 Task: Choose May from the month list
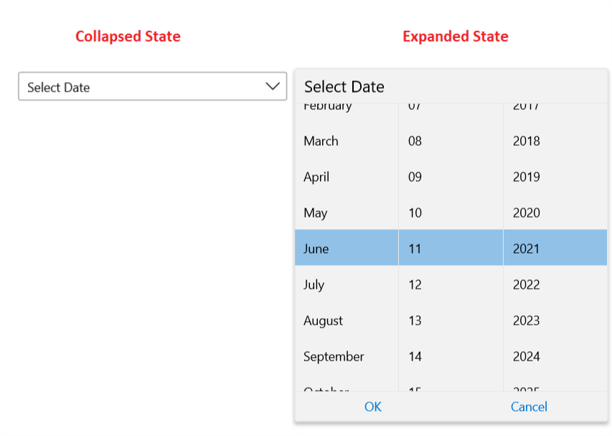click(346, 213)
